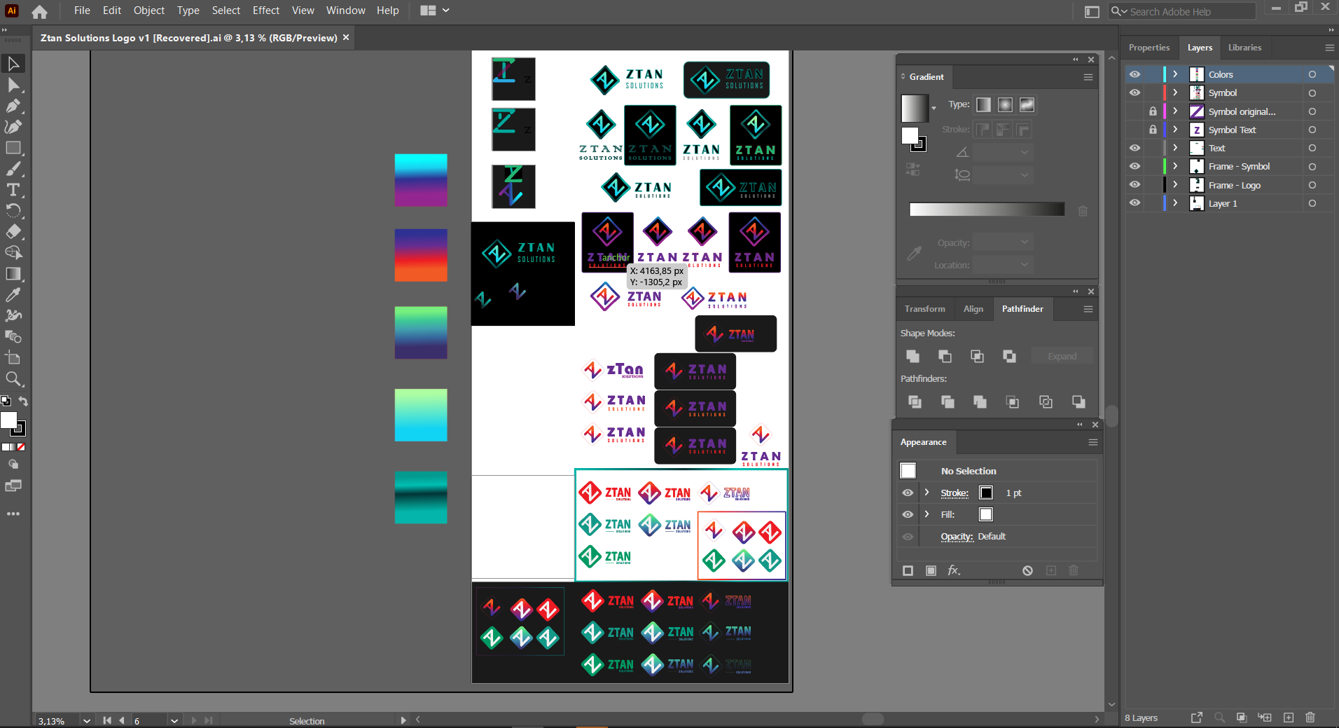The image size is (1339, 728).
Task: Open the Libraries tab
Action: tap(1244, 48)
